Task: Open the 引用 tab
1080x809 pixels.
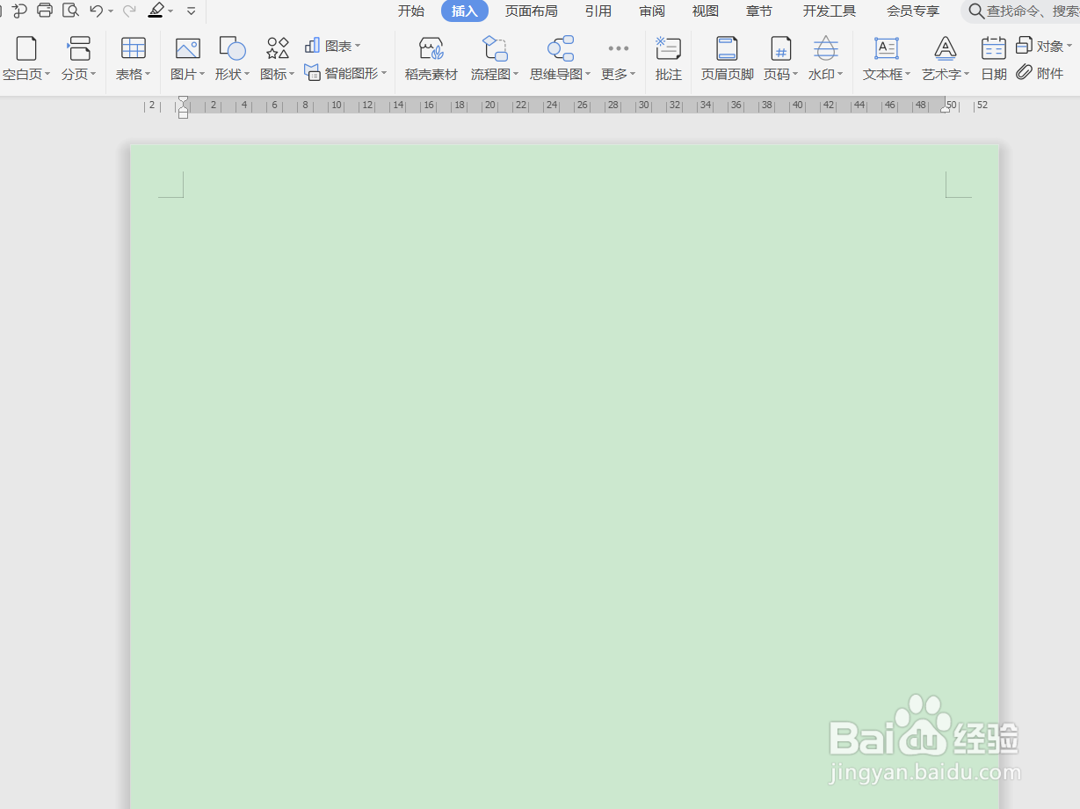Action: click(598, 11)
